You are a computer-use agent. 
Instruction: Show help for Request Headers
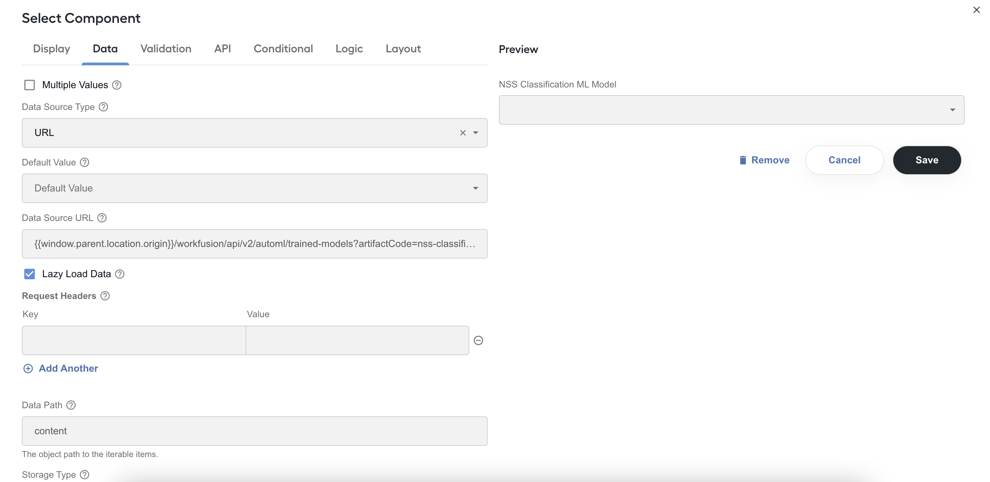105,296
